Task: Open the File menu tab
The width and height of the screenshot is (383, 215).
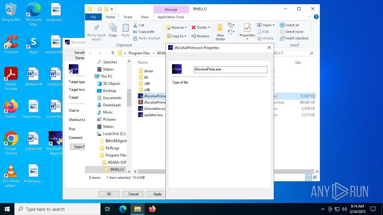Action: 93,17
